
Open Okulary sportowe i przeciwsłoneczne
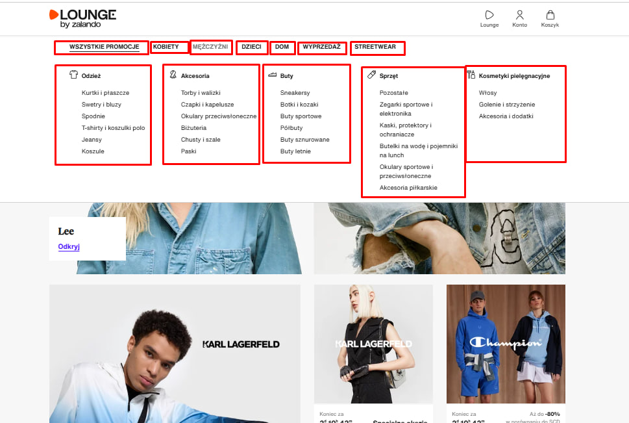(406, 172)
